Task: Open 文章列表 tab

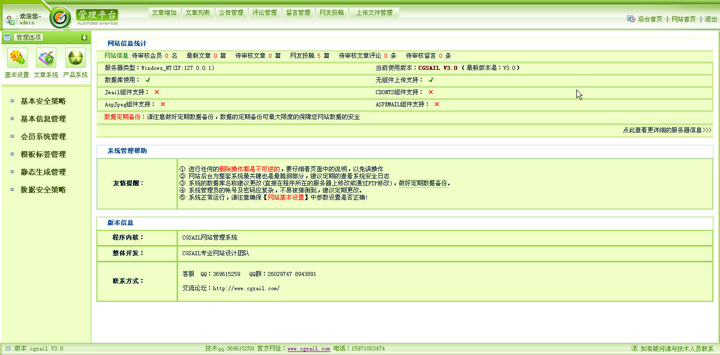Action: point(197,13)
